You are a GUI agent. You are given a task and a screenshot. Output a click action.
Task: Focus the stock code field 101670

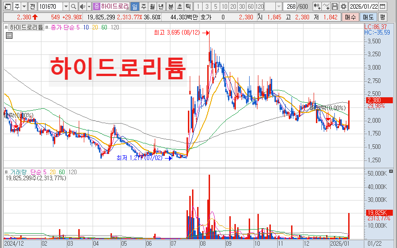click(50, 6)
